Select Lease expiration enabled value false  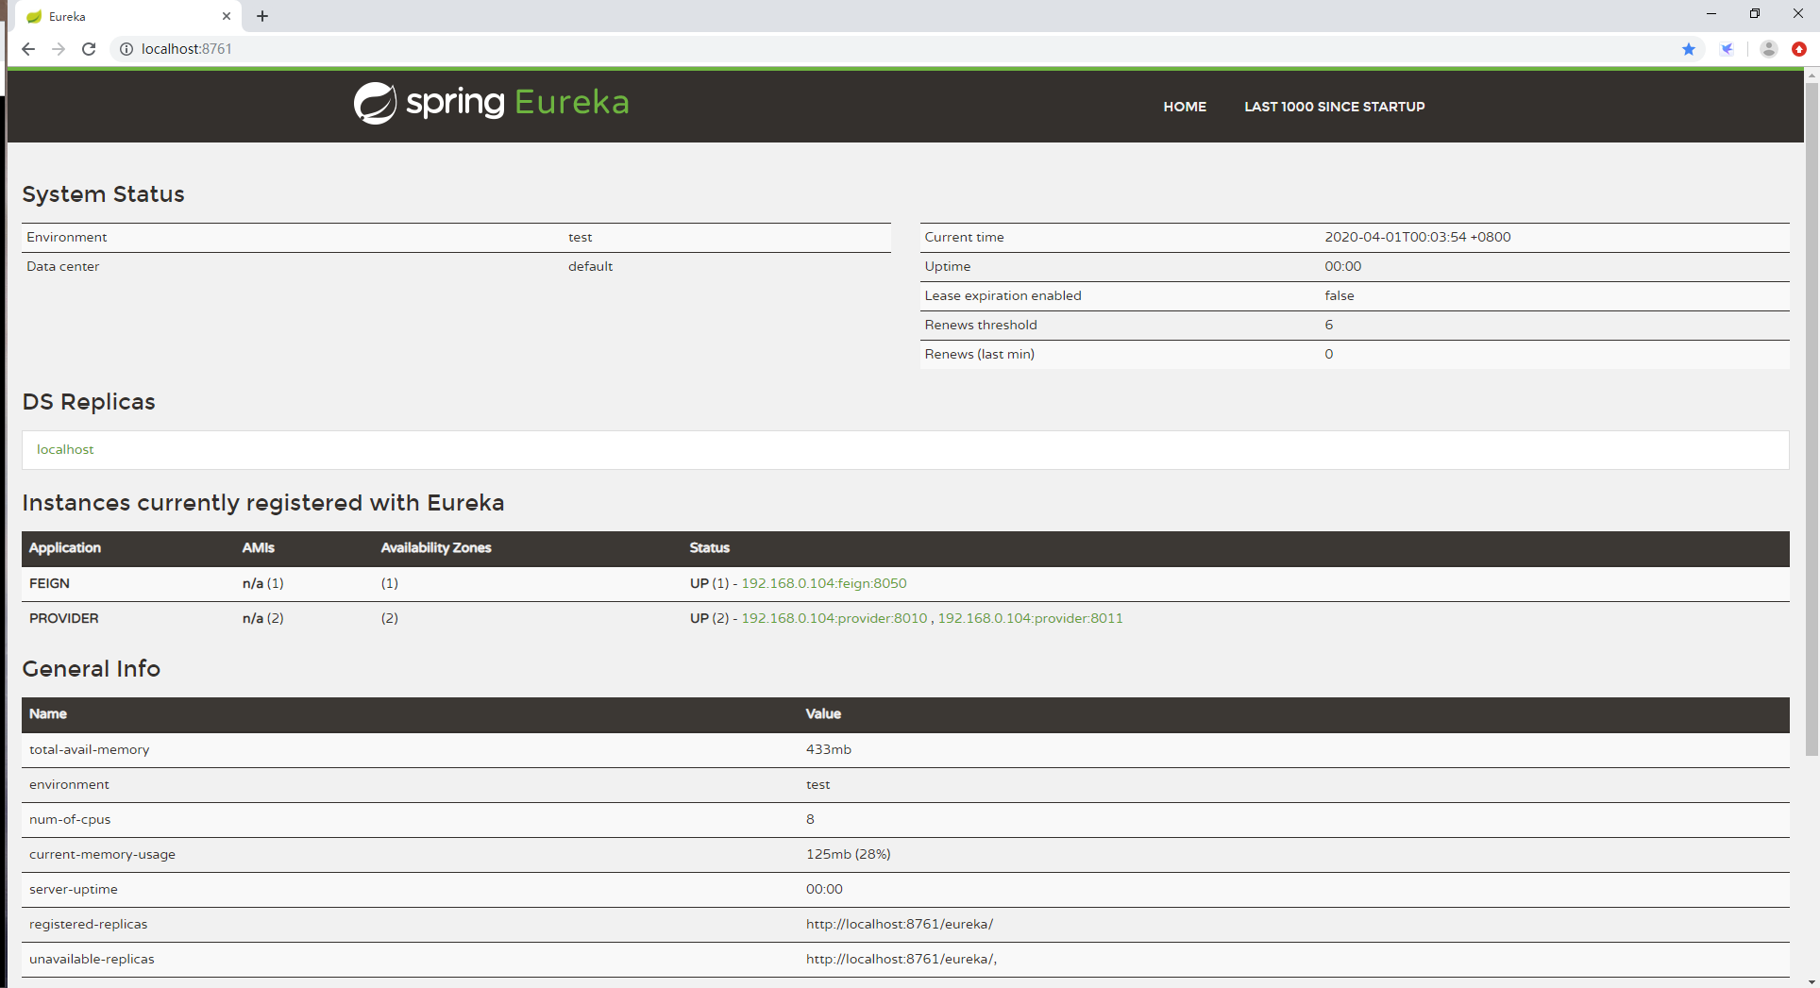click(1340, 295)
